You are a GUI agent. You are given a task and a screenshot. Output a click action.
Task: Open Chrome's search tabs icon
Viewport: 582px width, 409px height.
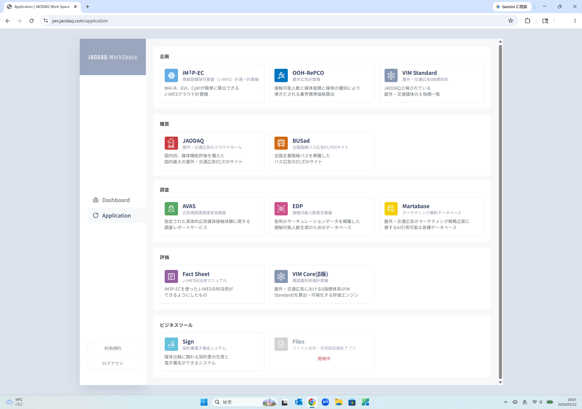545,21
